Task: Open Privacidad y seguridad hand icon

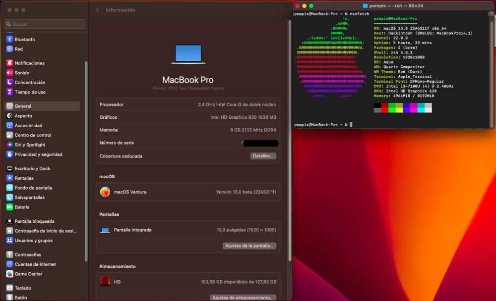Action: pyautogui.click(x=9, y=154)
